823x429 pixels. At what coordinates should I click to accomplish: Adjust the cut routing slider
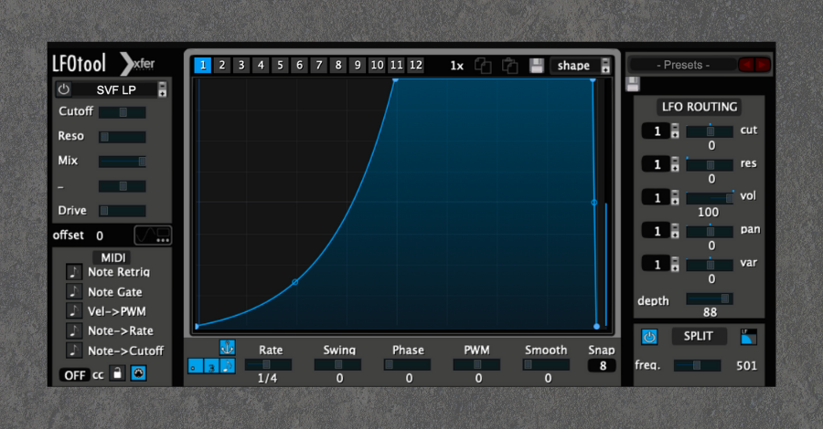[710, 131]
